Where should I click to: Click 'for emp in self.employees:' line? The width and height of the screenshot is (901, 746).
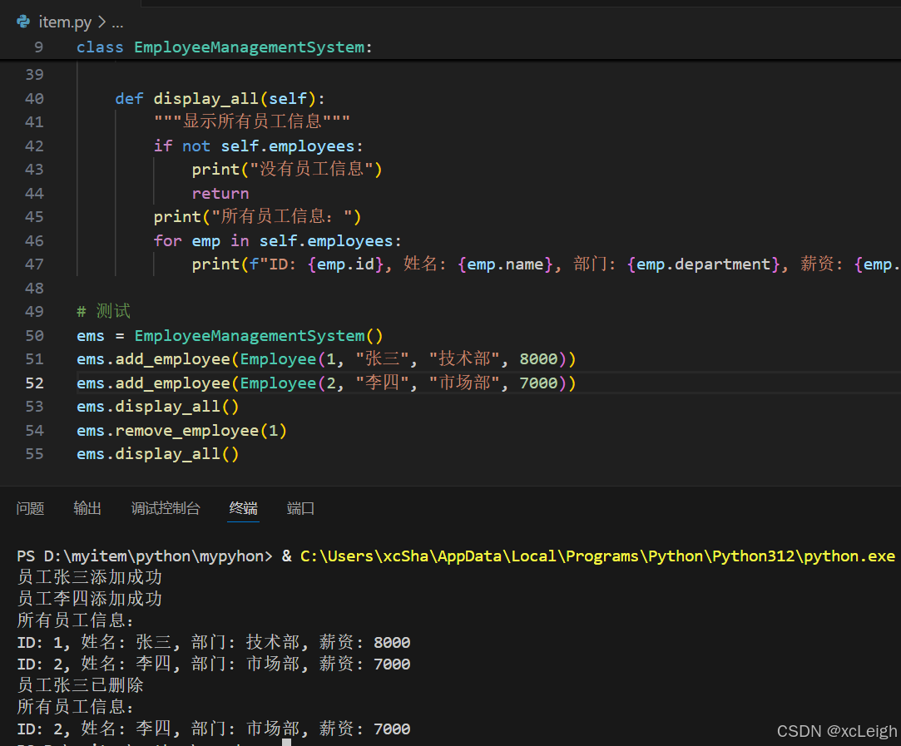[278, 240]
